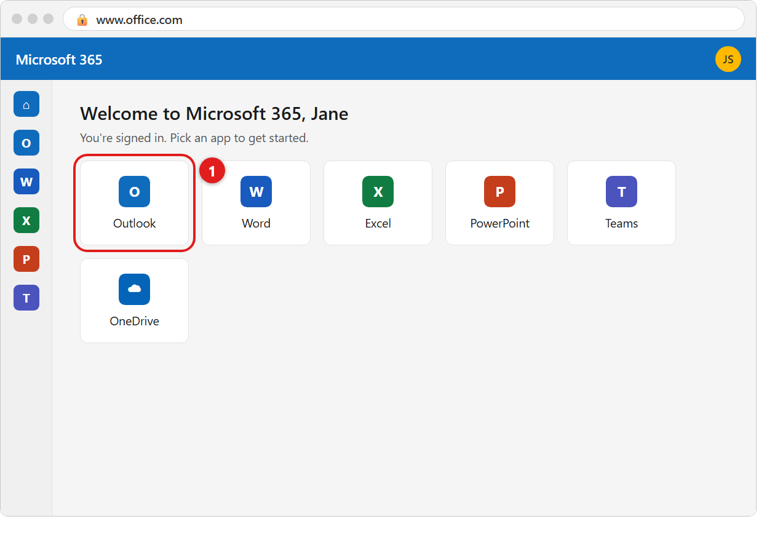Open PowerPoint from the left sidebar
The height and width of the screenshot is (535, 775).
pos(26,259)
